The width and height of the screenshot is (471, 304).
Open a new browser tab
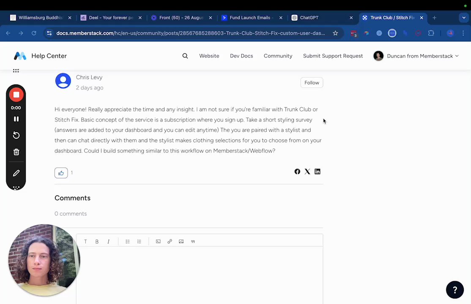[434, 18]
